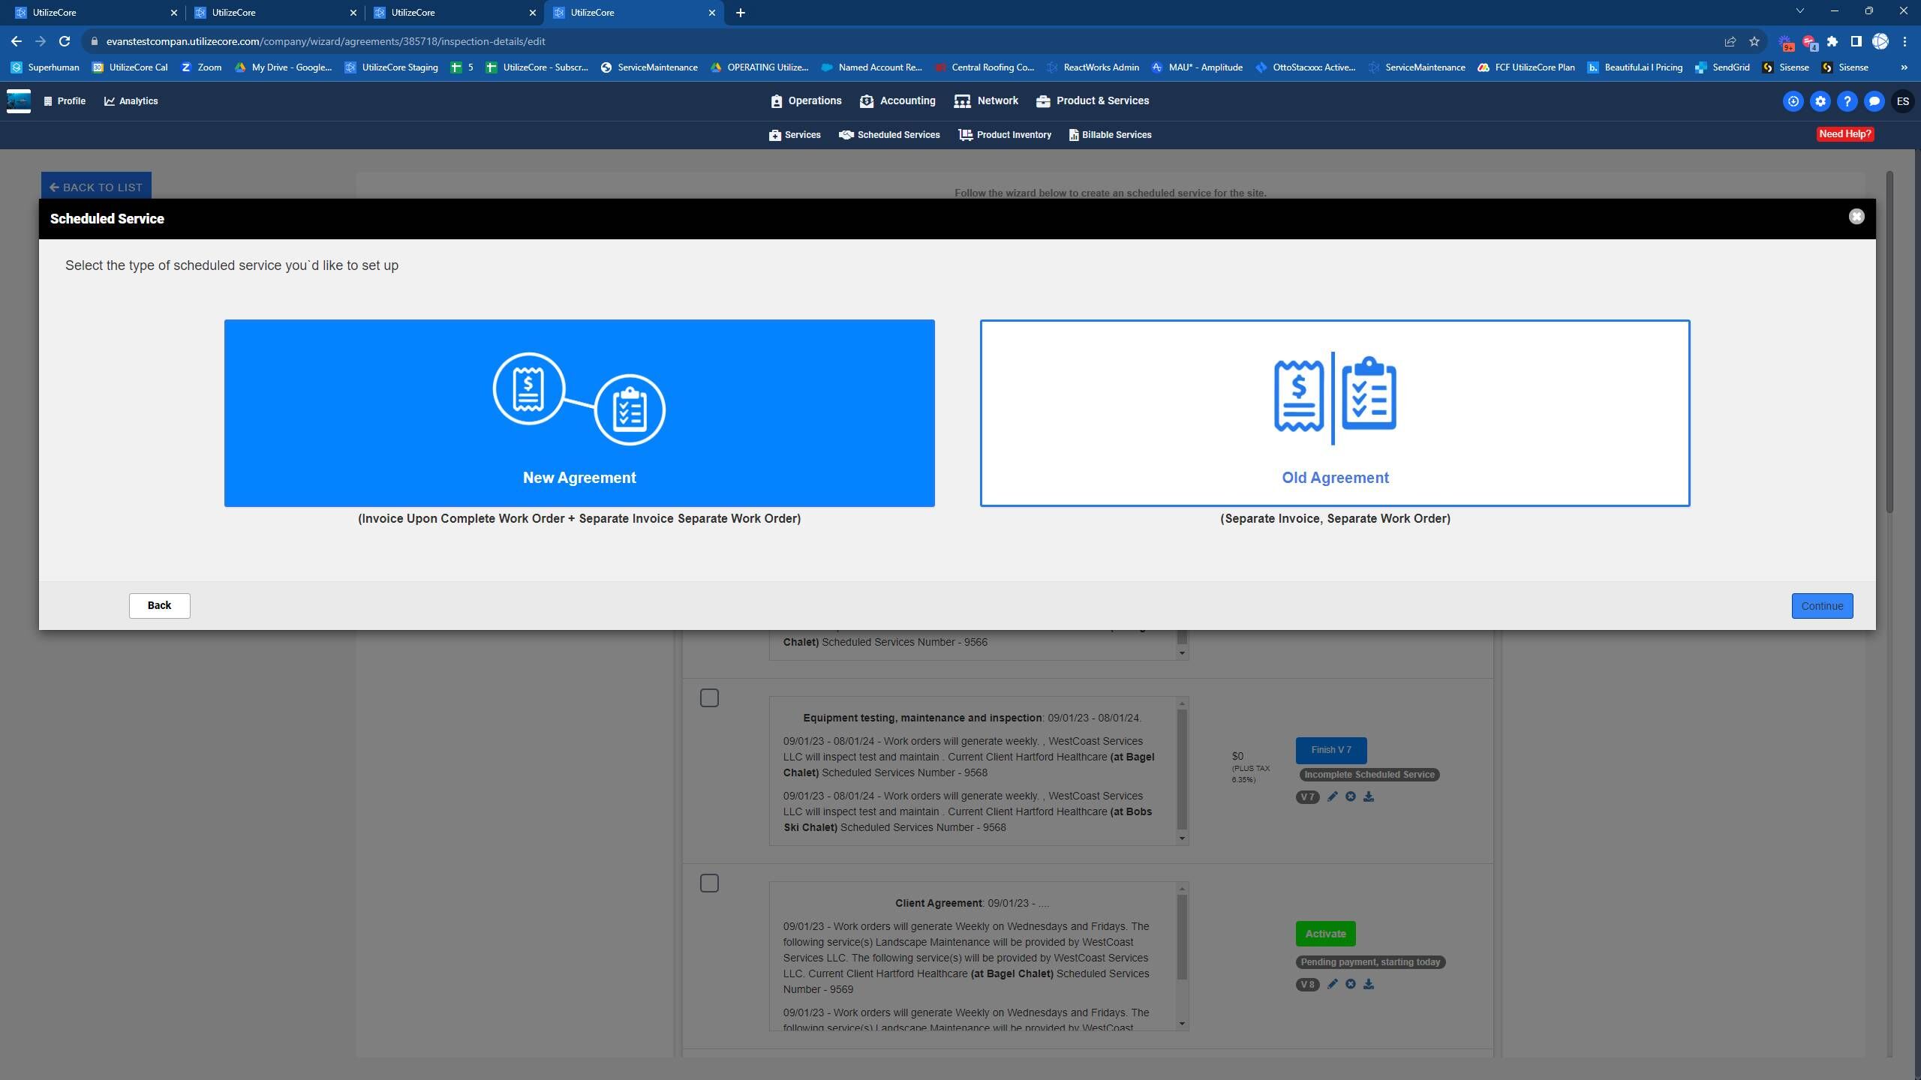
Task: Click the help question mark icon
Action: point(1847,101)
